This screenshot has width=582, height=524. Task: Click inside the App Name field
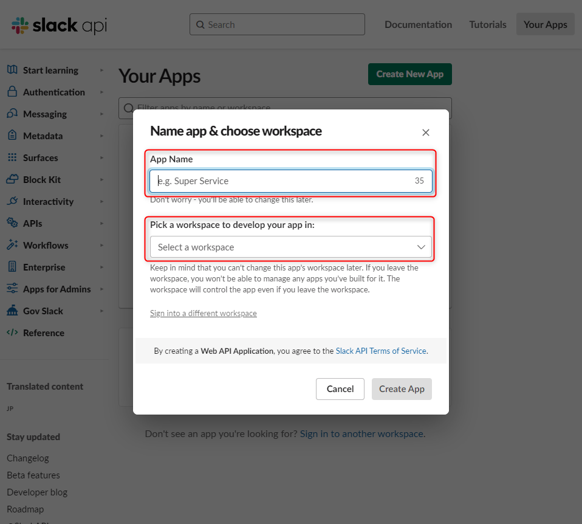pyautogui.click(x=290, y=181)
